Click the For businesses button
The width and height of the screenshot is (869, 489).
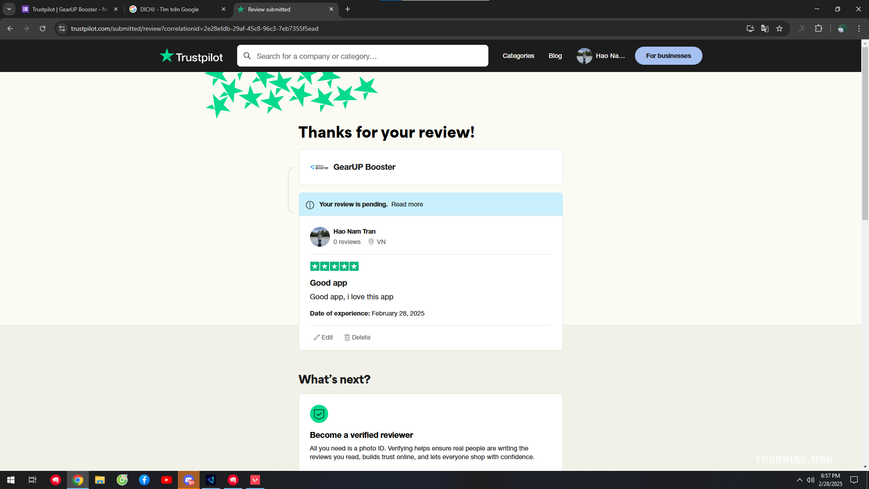click(668, 56)
